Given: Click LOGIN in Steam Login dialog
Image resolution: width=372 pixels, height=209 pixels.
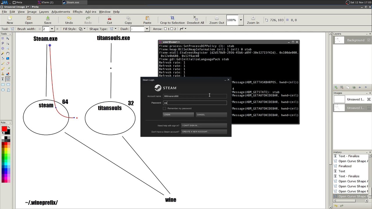Looking at the screenshot, I should click(x=178, y=115).
